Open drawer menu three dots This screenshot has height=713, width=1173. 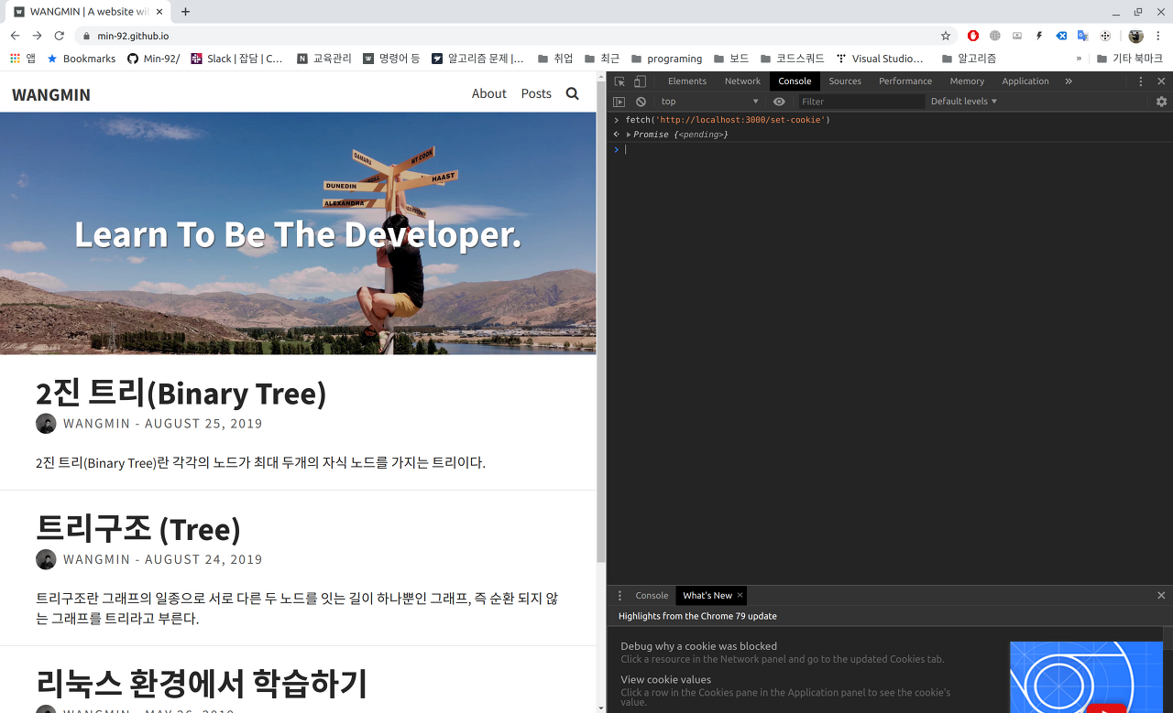[x=620, y=596]
